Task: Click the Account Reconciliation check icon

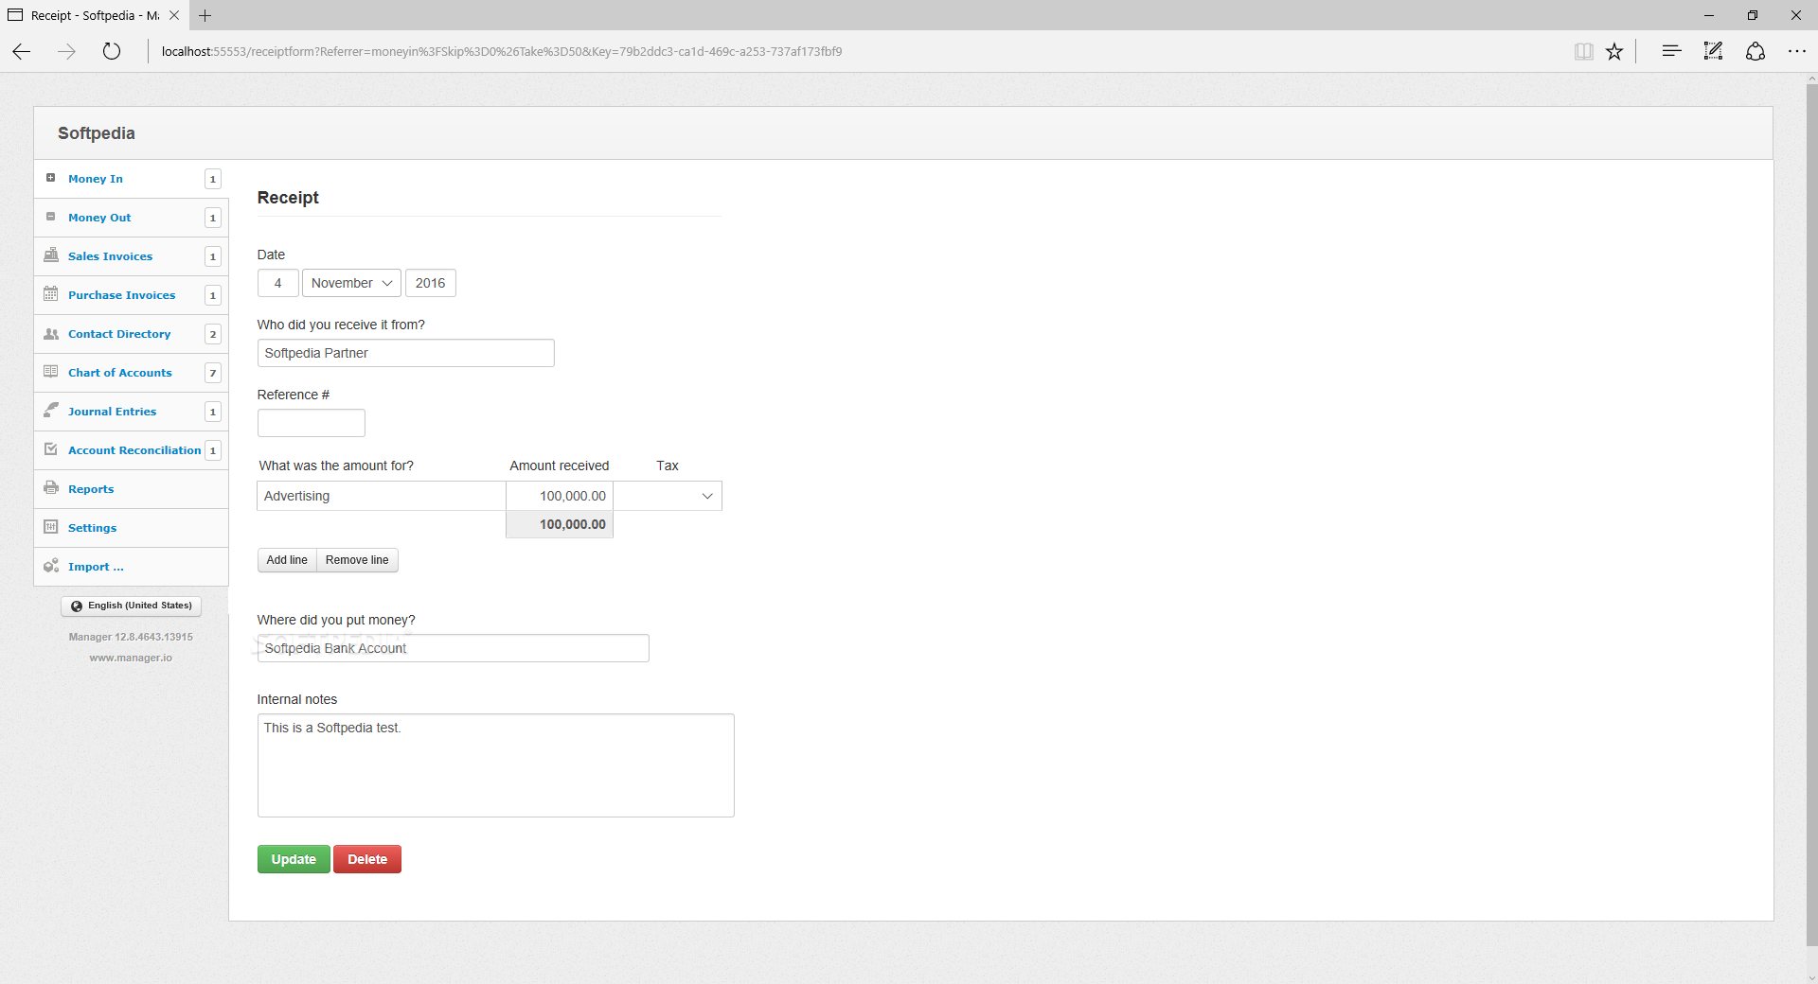Action: click(51, 449)
